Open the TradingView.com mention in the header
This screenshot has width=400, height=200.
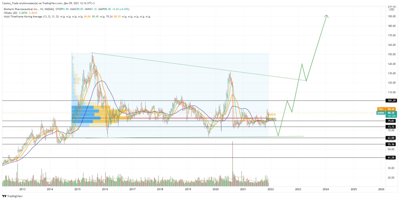point(52,3)
